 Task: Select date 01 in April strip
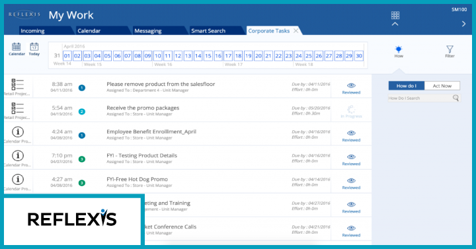pos(67,55)
